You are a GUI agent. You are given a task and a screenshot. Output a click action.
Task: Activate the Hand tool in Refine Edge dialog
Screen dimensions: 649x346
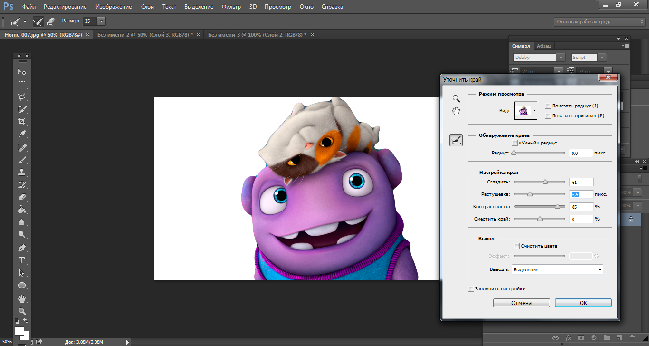point(456,111)
